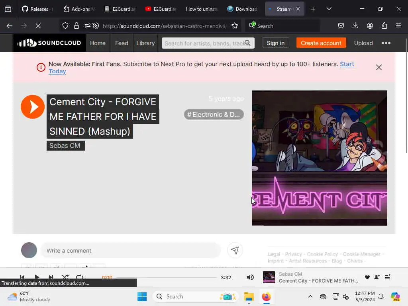Screen dimensions: 408x306
Task: Select the #Electronic & D... genre tag
Action: tap(214, 114)
